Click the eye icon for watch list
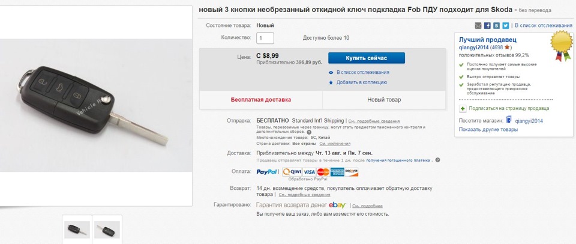The width and height of the screenshot is (576, 244). pyautogui.click(x=331, y=72)
